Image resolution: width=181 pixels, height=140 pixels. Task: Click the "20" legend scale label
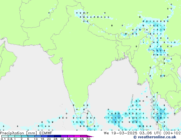[x=49, y=139]
